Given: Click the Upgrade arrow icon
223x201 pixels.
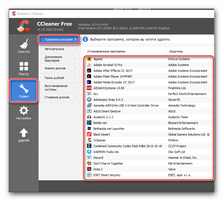Looking at the screenshot, I should pos(24,133).
